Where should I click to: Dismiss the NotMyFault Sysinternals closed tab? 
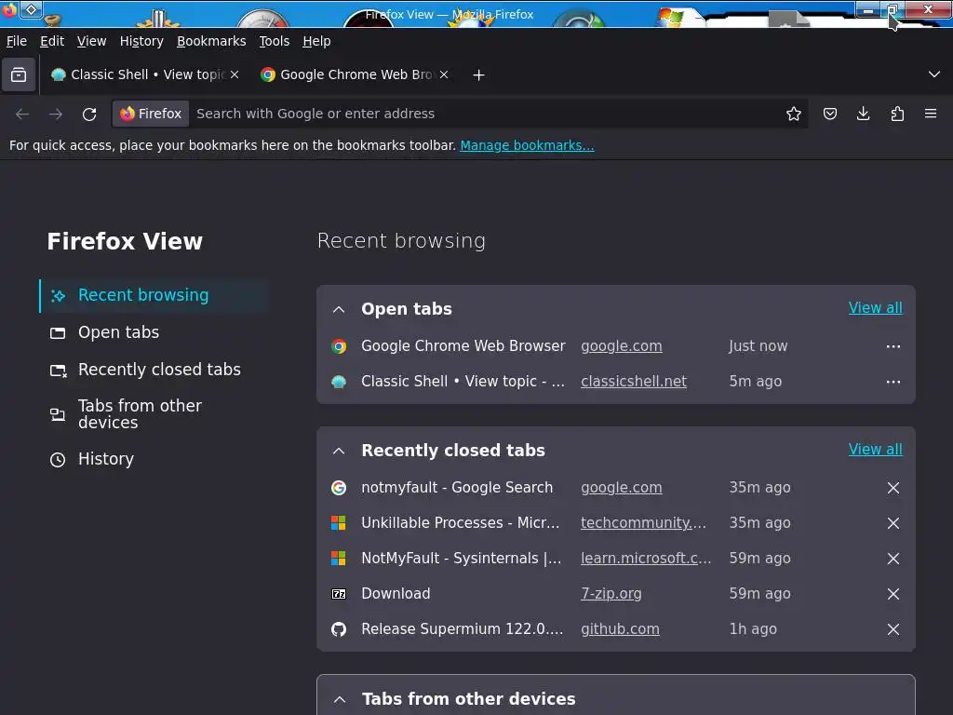coord(893,559)
